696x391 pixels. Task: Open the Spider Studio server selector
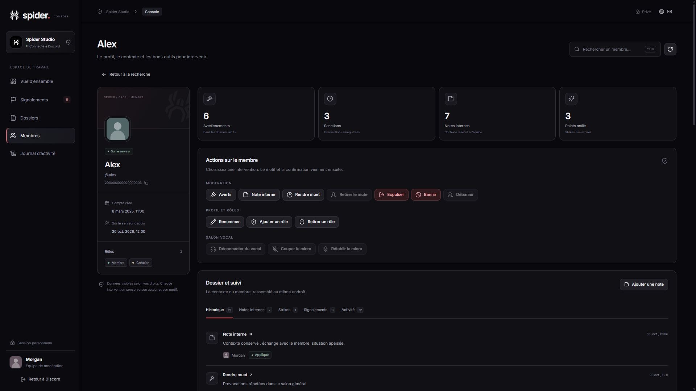[40, 42]
